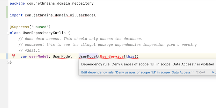Click the import com.jetbrains.domain.ui.UserModel line
The height and width of the screenshot is (108, 216).
click(x=53, y=15)
